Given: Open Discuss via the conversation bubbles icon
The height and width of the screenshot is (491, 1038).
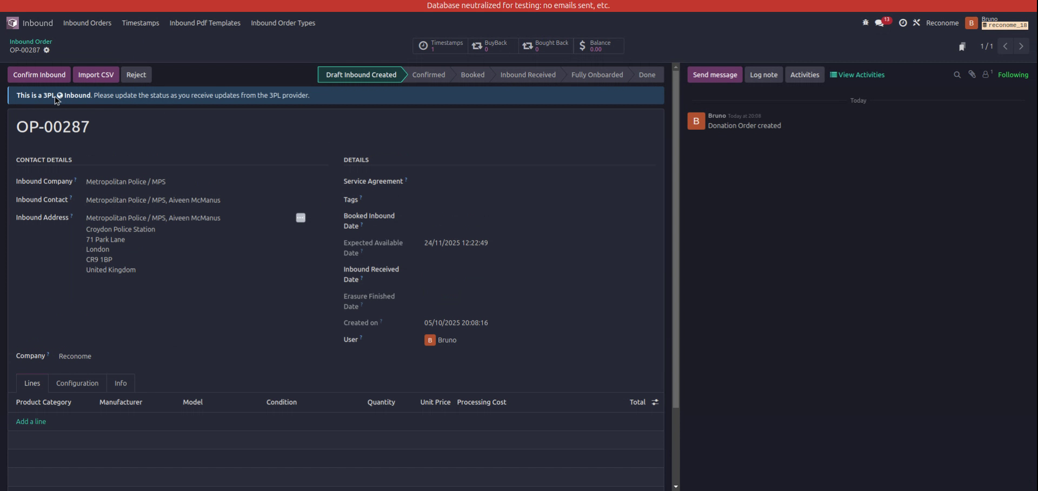Looking at the screenshot, I should pos(879,23).
